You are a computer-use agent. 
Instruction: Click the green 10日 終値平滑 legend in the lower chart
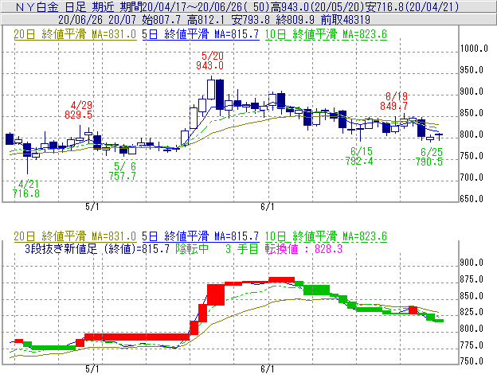326,236
